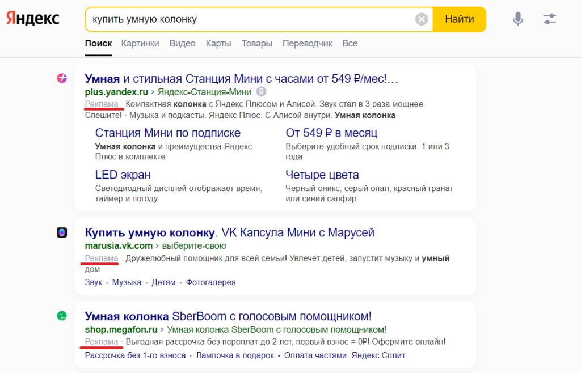
Task: Click the Реклама label in the shop.megafon.ru ad
Action: click(x=102, y=342)
